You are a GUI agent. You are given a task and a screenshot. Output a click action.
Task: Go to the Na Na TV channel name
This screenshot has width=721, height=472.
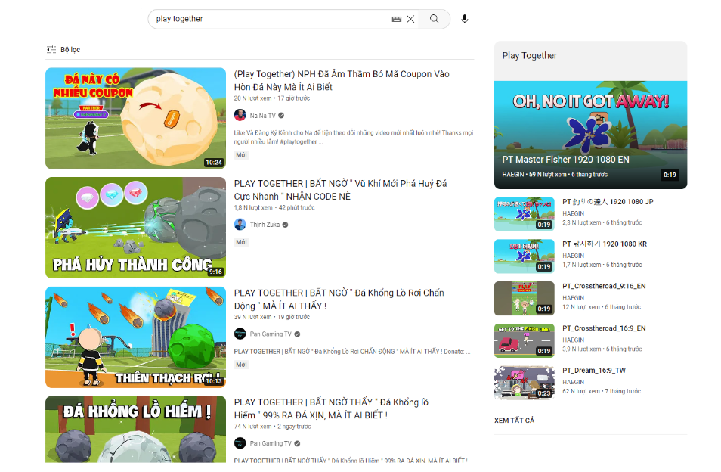tap(262, 116)
